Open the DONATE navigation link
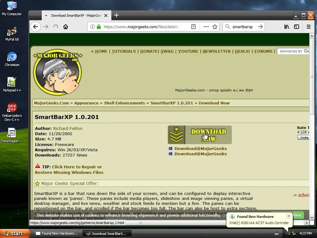This screenshot has height=238, width=317. coord(149,51)
